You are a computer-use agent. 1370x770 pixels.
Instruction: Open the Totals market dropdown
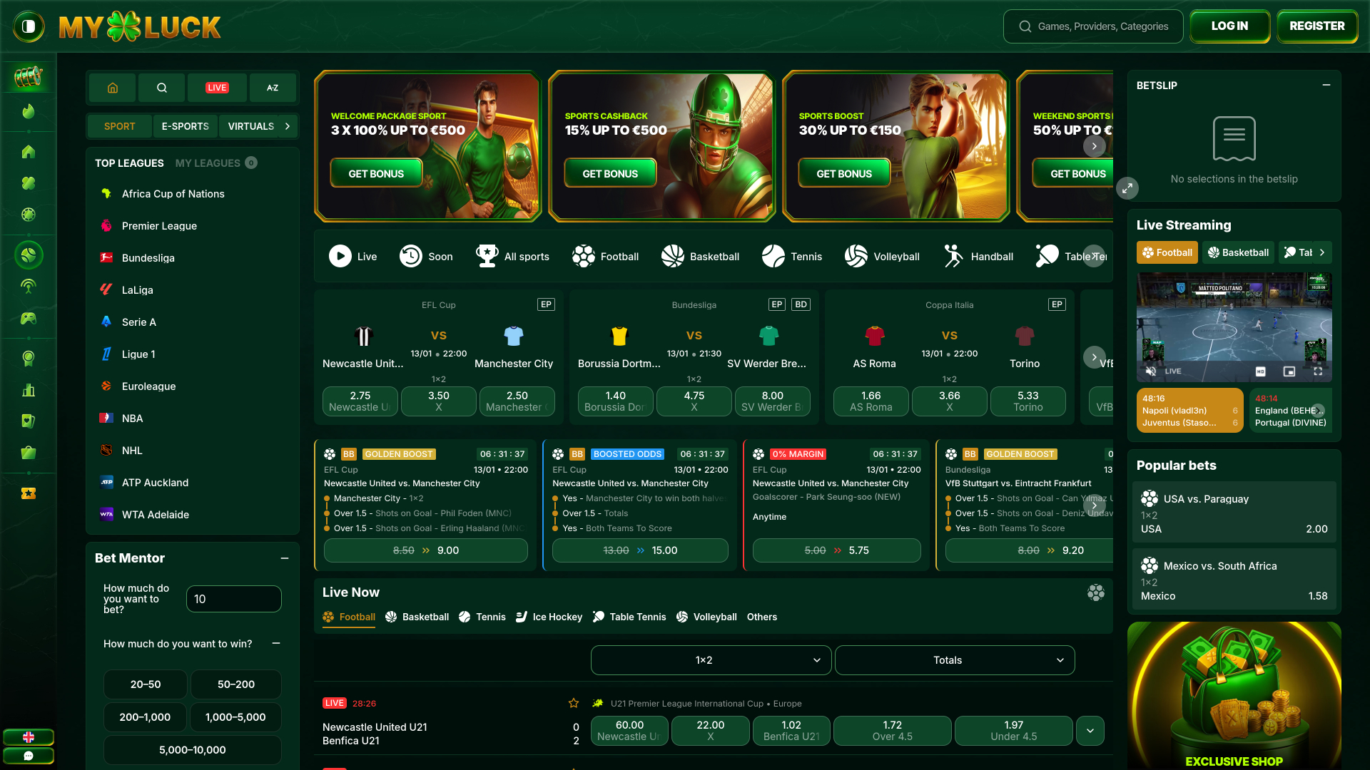click(x=954, y=660)
